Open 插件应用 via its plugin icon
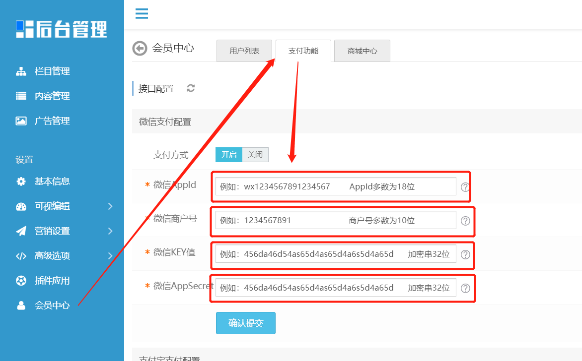 click(21, 280)
